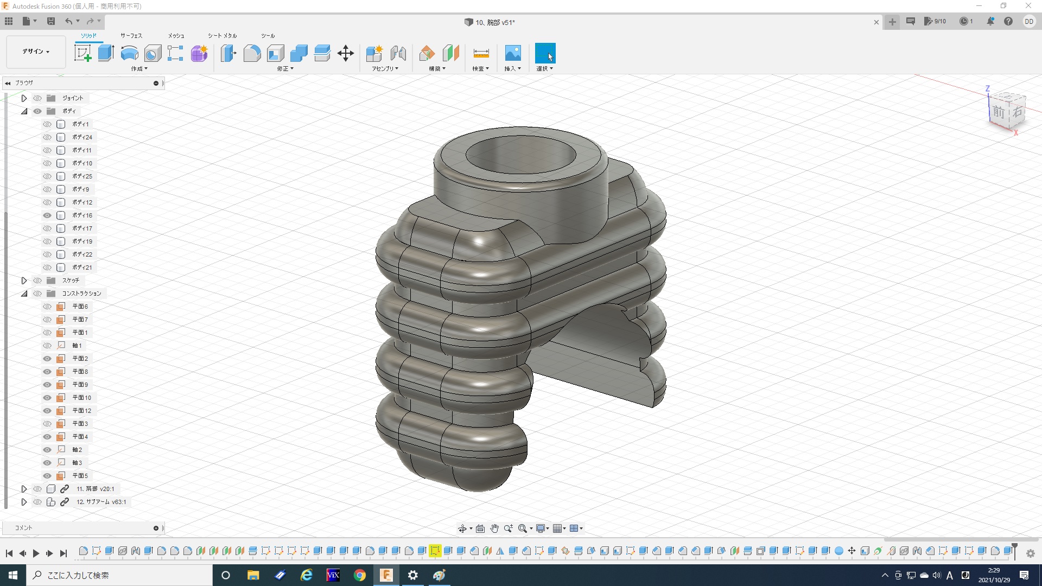The width and height of the screenshot is (1042, 586).
Task: Open the 修正 menu
Action: coord(285,69)
